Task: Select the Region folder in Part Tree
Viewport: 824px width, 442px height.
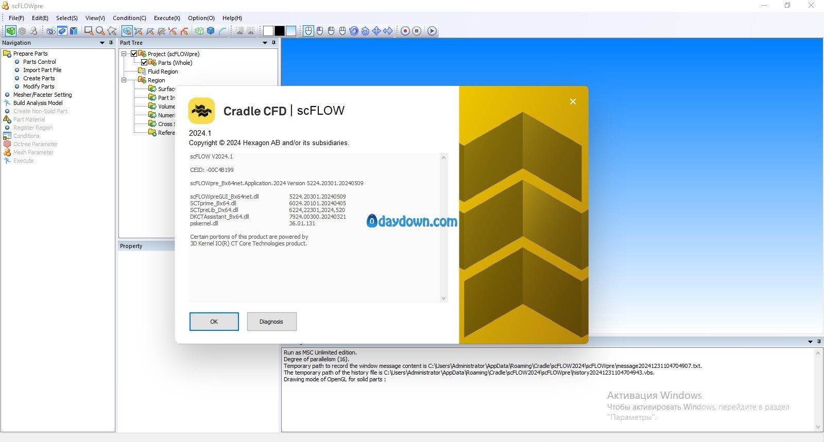Action: coord(156,80)
